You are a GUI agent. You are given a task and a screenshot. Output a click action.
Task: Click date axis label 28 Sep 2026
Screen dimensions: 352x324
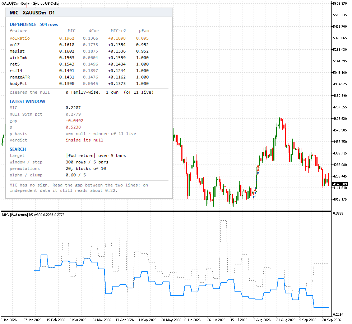(x=332, y=320)
